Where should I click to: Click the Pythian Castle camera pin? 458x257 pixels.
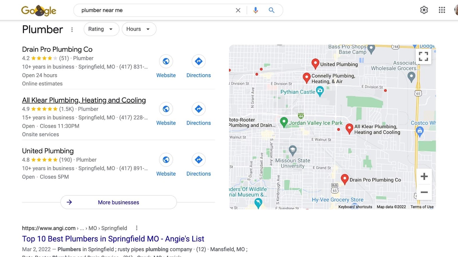[x=320, y=92]
